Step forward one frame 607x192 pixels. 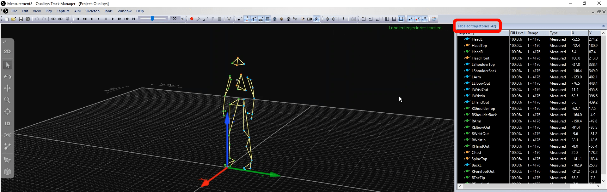(x=120, y=19)
